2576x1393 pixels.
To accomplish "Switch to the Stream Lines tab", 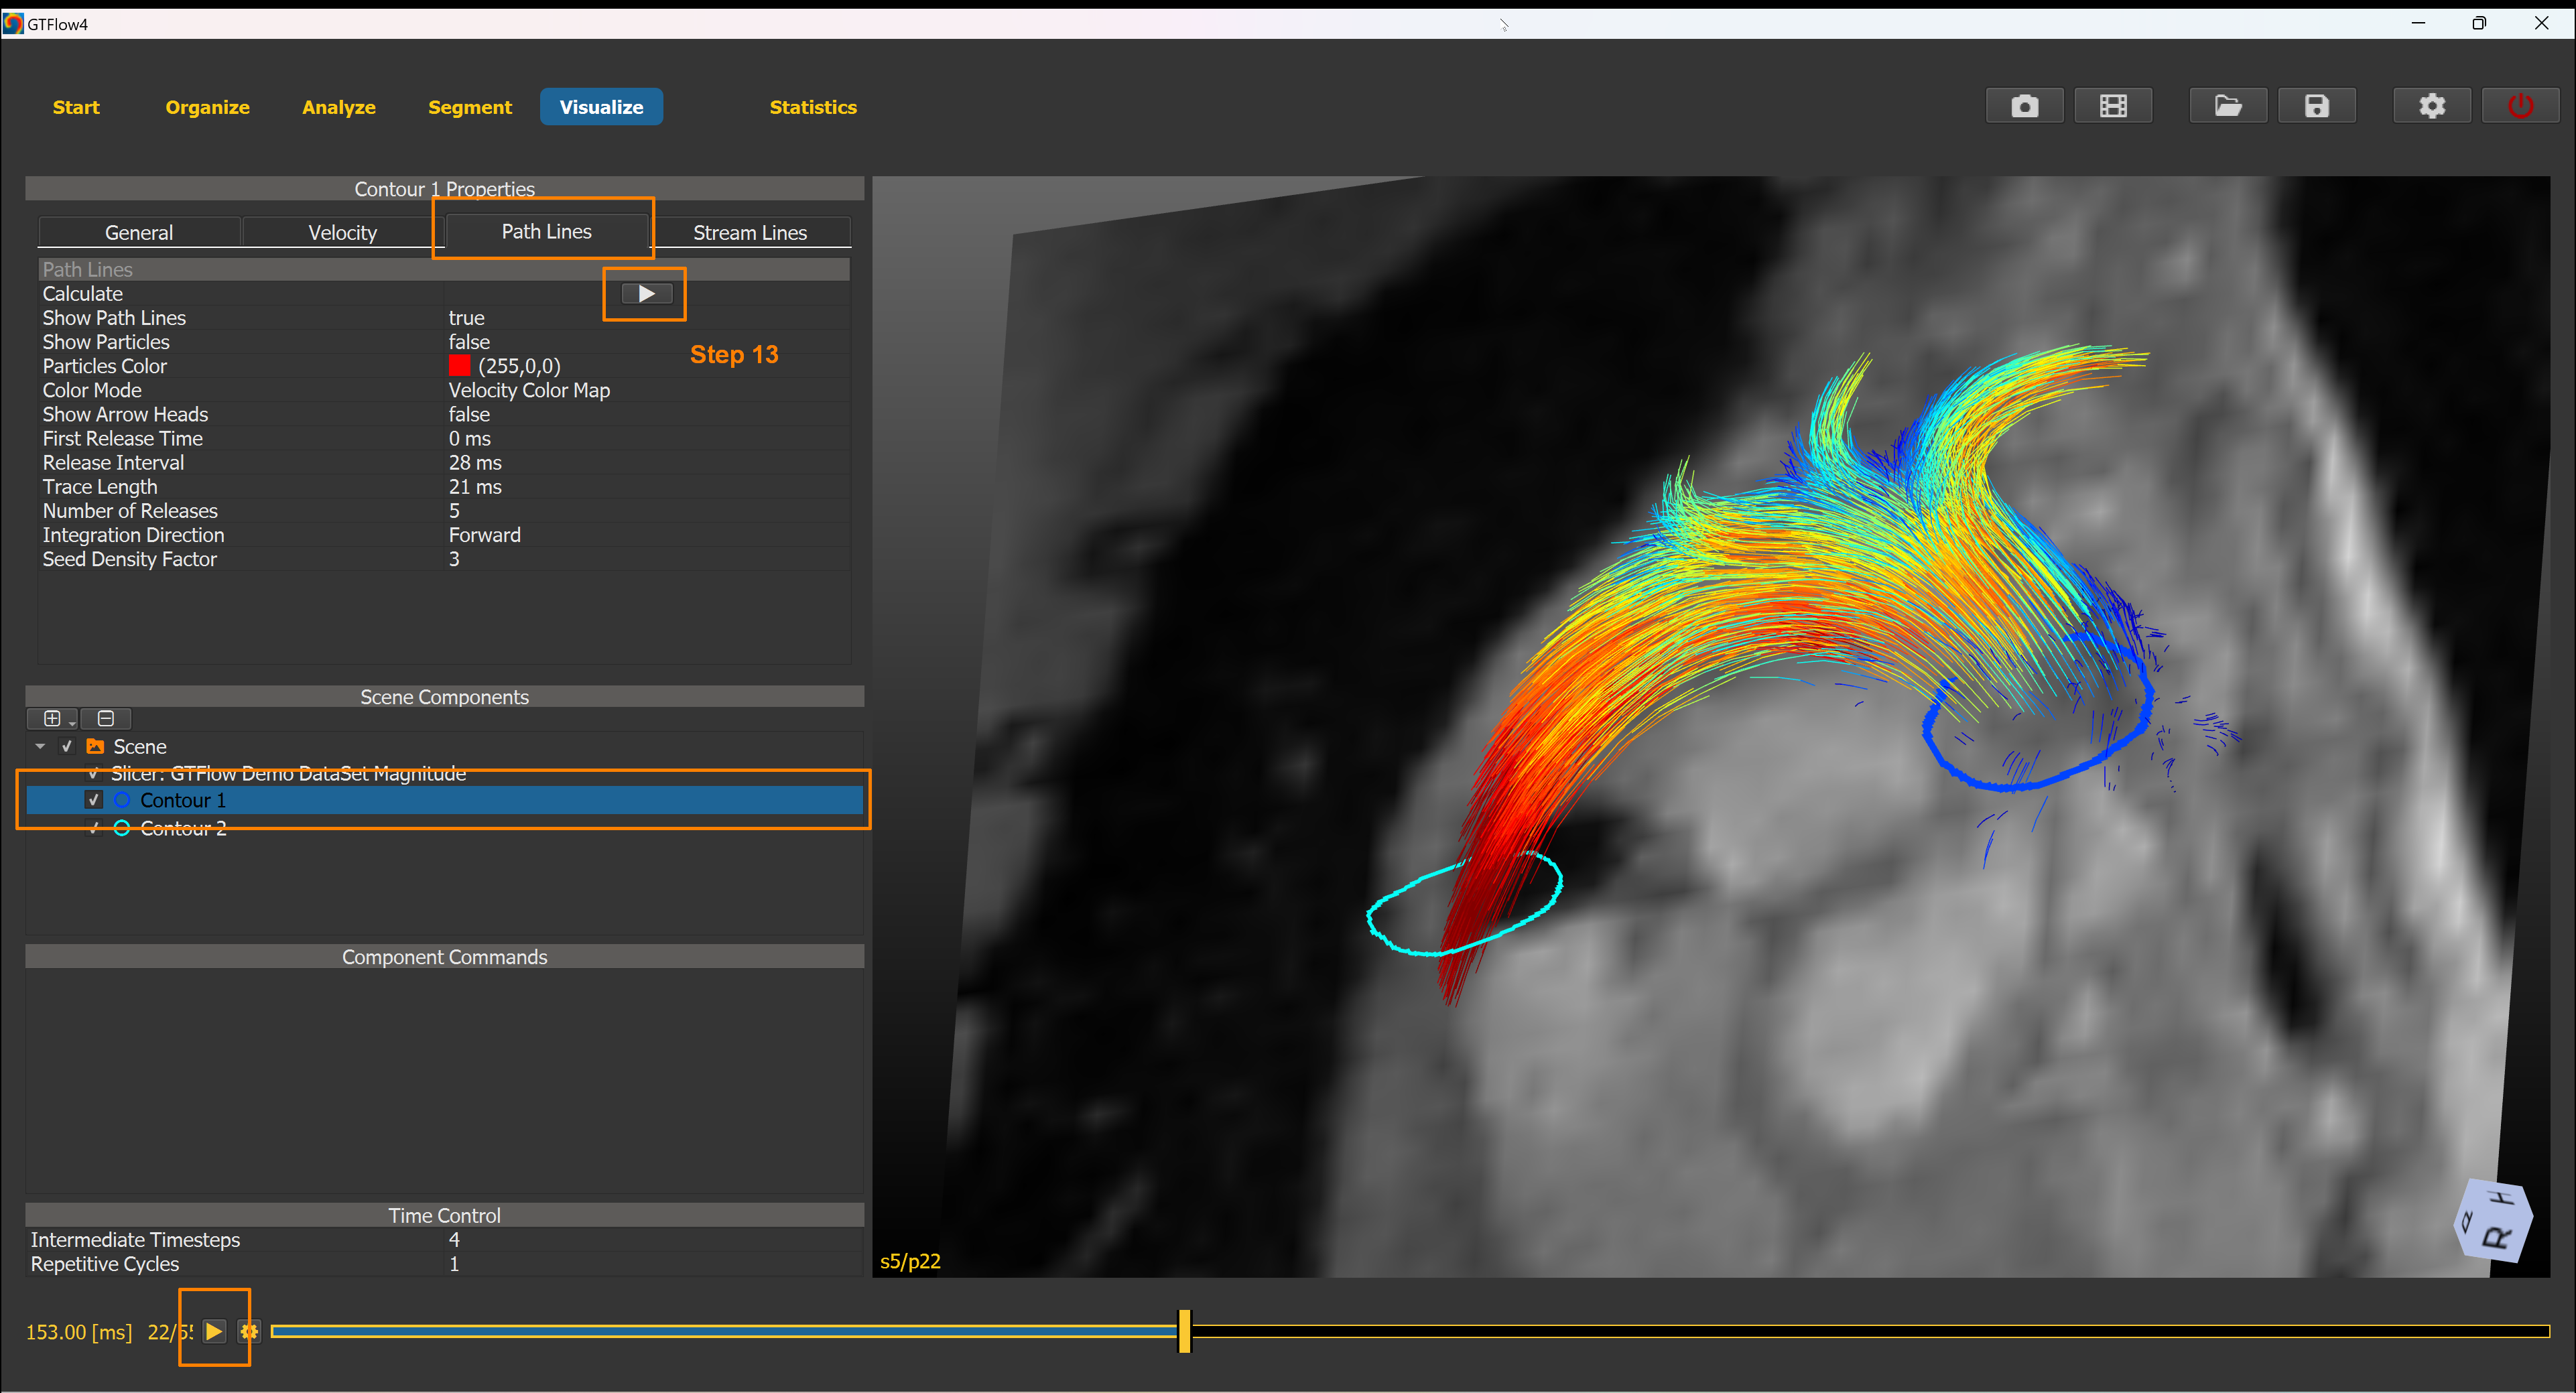I will point(750,232).
